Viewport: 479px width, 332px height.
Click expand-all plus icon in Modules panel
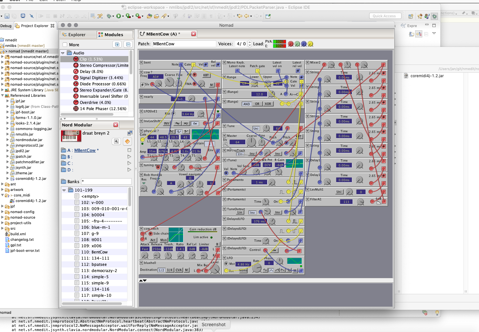pyautogui.click(x=117, y=45)
